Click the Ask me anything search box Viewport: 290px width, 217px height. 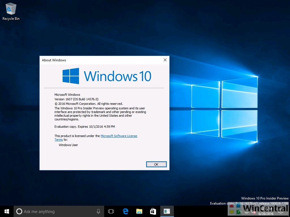point(59,211)
